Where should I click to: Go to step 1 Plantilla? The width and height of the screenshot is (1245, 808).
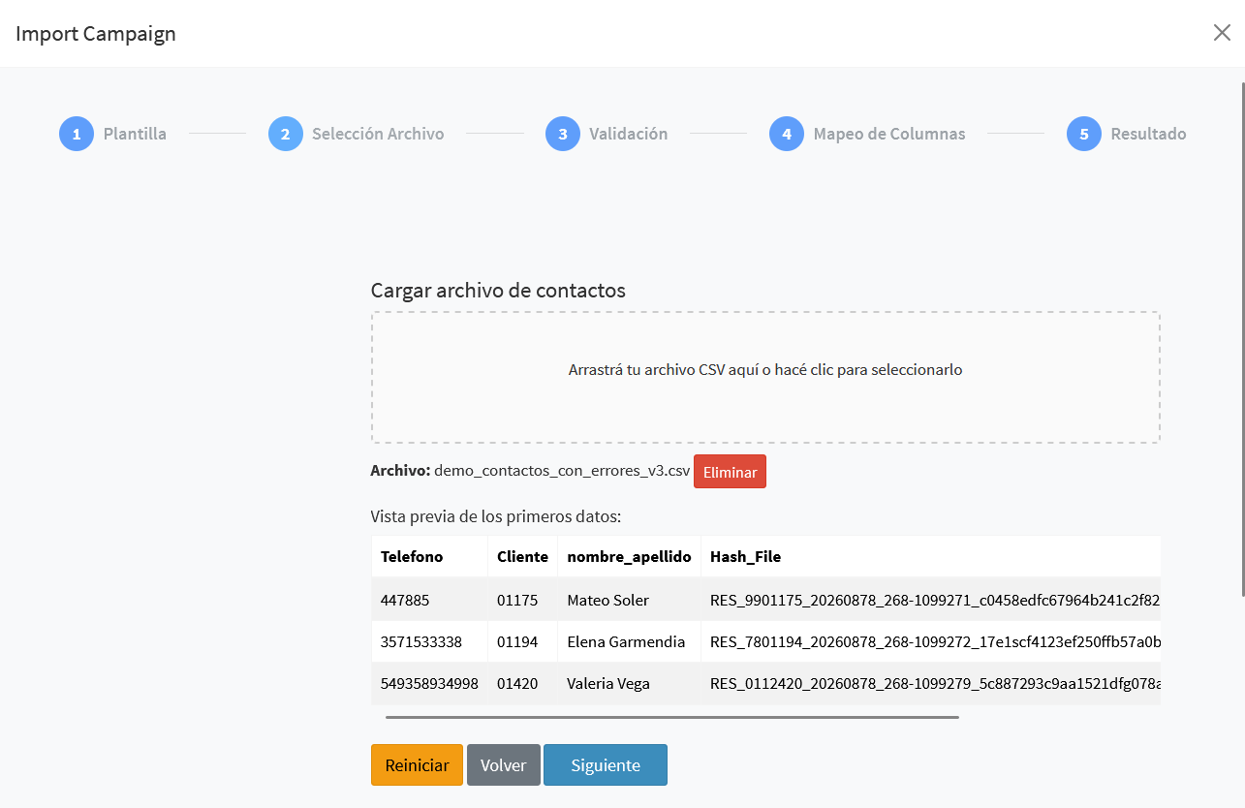click(x=113, y=134)
